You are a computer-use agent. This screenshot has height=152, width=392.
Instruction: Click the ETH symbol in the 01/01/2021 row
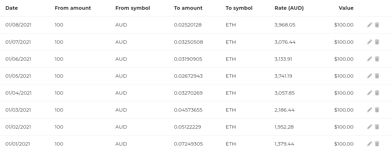[230, 144]
